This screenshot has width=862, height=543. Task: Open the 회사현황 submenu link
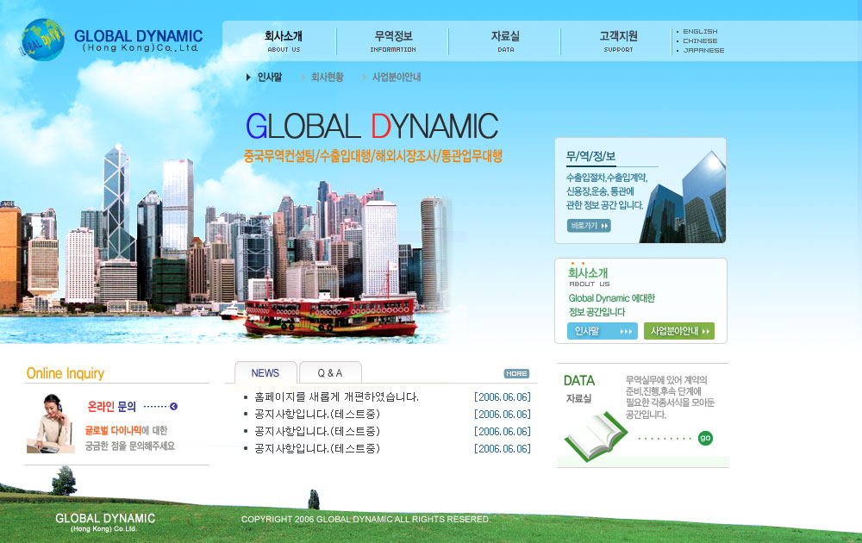[327, 77]
